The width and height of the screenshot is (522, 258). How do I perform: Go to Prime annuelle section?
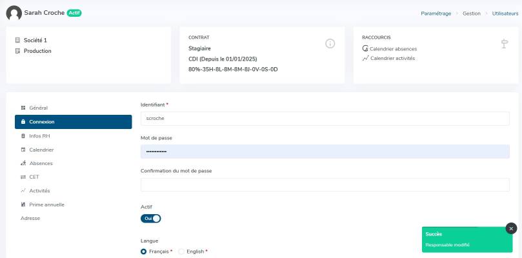click(x=46, y=204)
